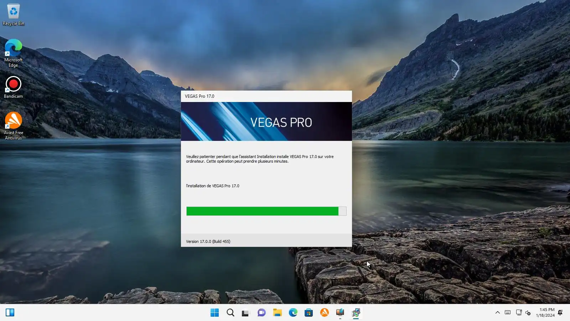Click the "l'installation de VEGAS Pro 17.0" status

(x=213, y=186)
